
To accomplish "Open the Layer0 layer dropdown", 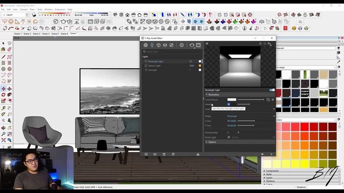I will pyautogui.click(x=27, y=14).
